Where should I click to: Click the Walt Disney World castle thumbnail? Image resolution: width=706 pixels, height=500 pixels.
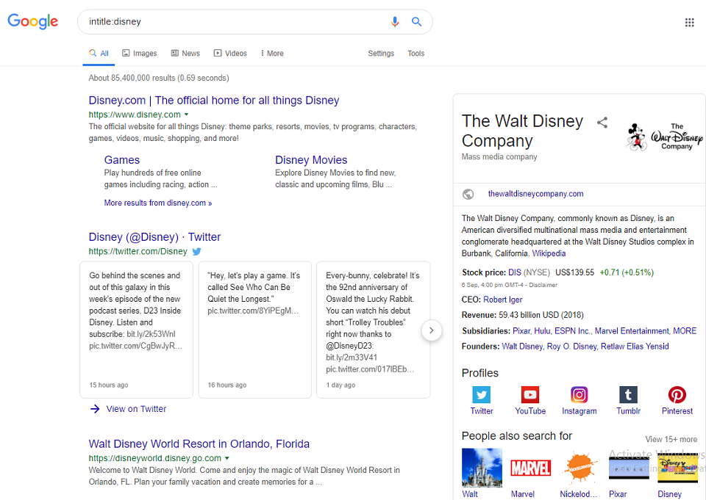[x=482, y=468]
